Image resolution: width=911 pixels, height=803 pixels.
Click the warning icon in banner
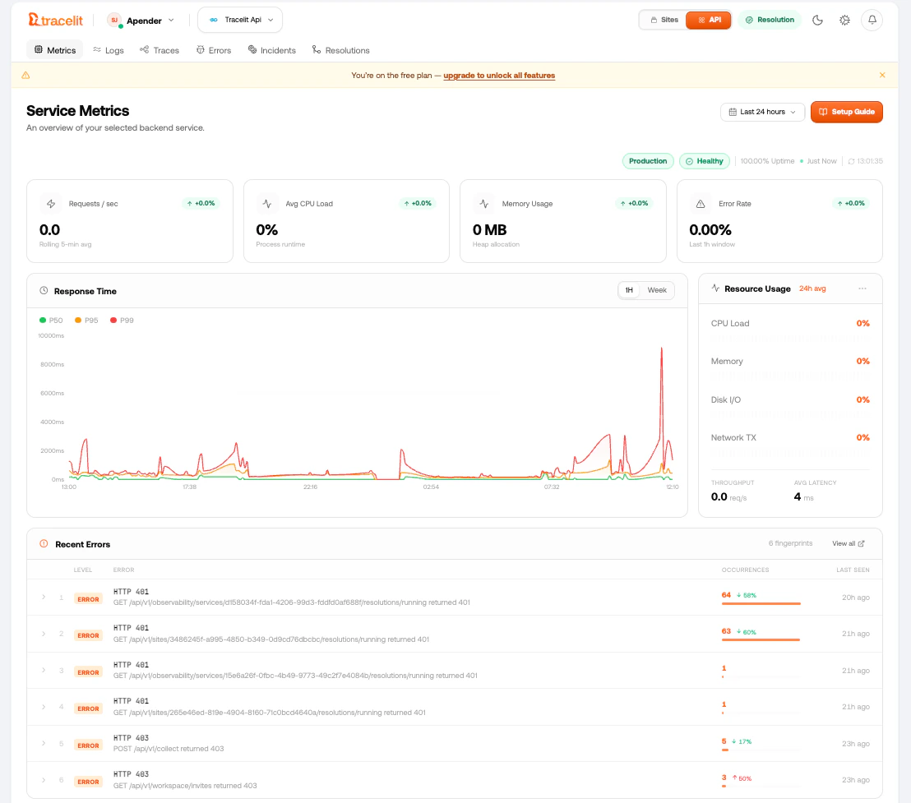pyautogui.click(x=25, y=75)
